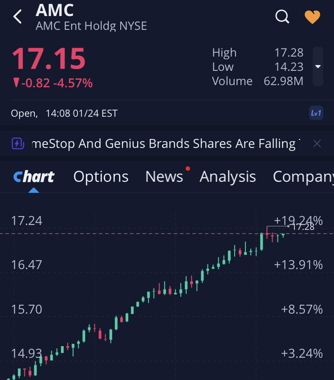Screen dimensions: 334x380
Task: Go to the Analysis tab
Action: coord(228,177)
